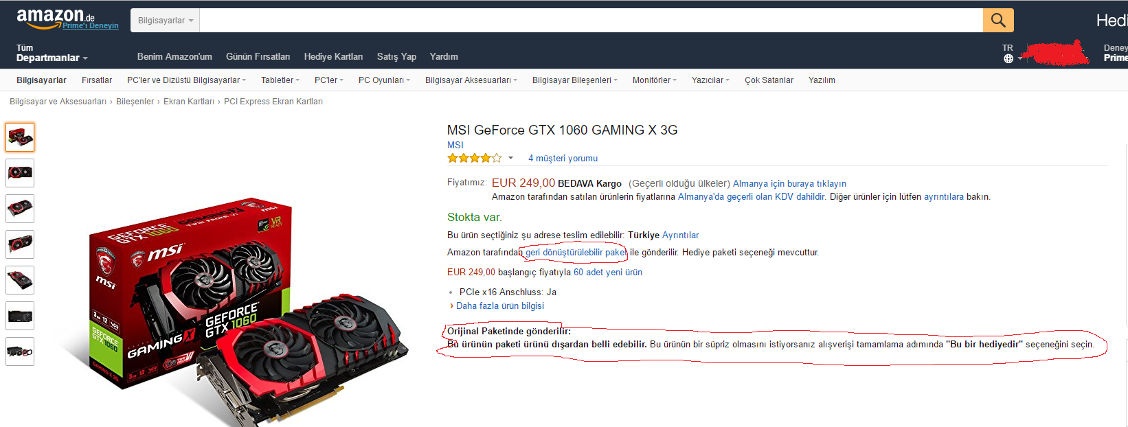1128x427 pixels.
Task: Select Bilgisayarlar in the category bar
Action: tap(42, 80)
